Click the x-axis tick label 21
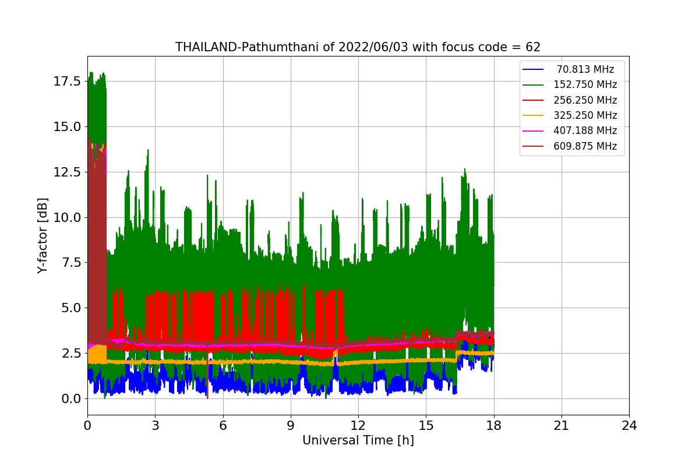This screenshot has width=699, height=466. tap(561, 426)
